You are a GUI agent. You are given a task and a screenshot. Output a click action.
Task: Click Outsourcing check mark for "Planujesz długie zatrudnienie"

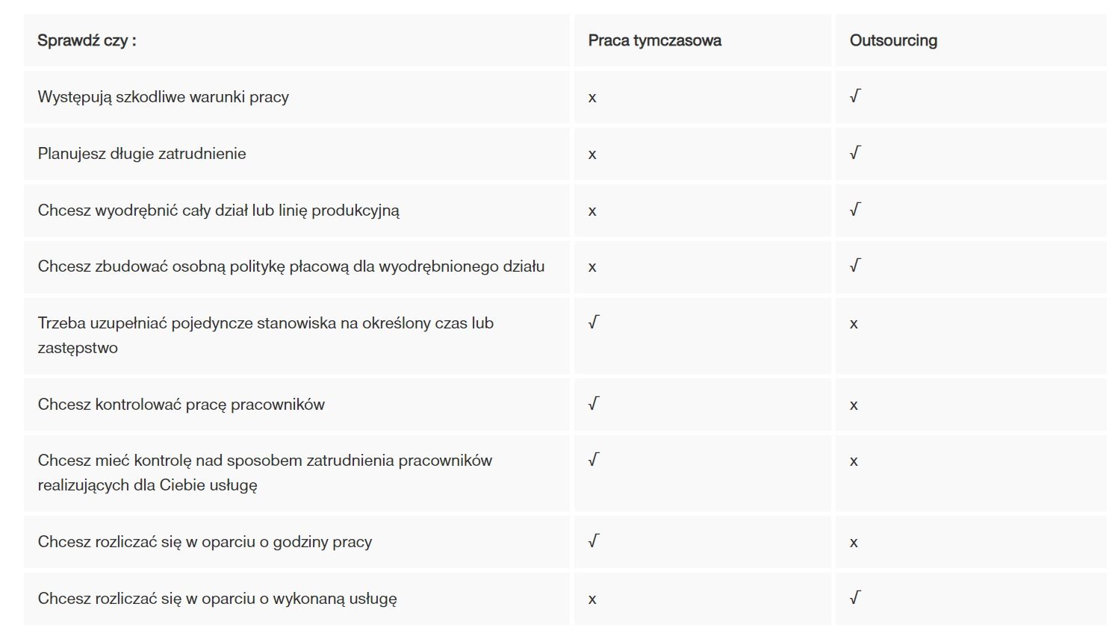click(855, 153)
